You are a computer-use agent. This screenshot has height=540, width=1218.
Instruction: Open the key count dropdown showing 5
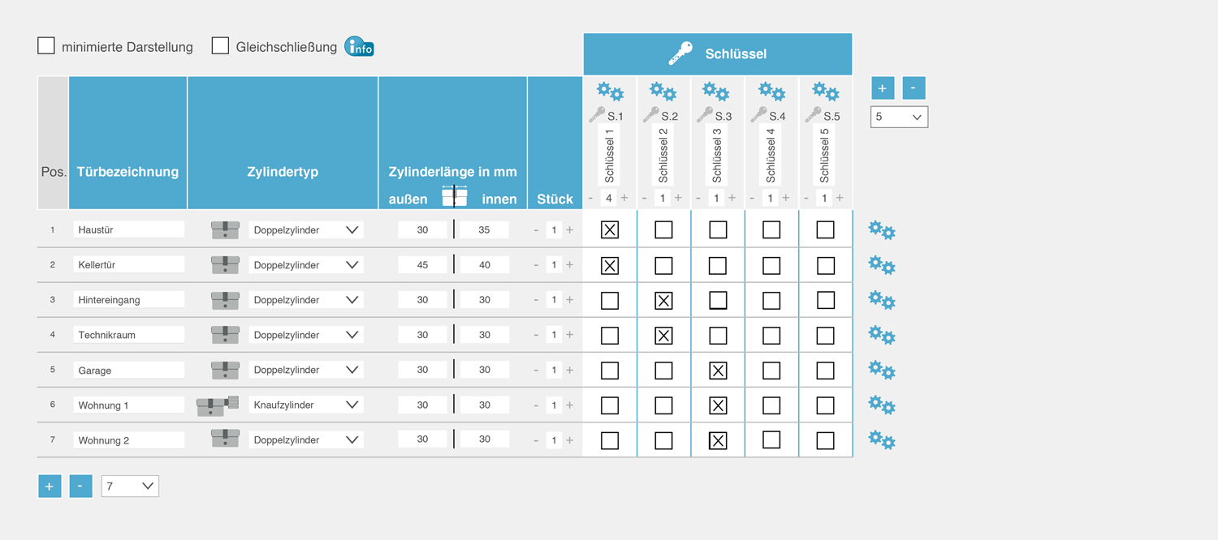899,117
